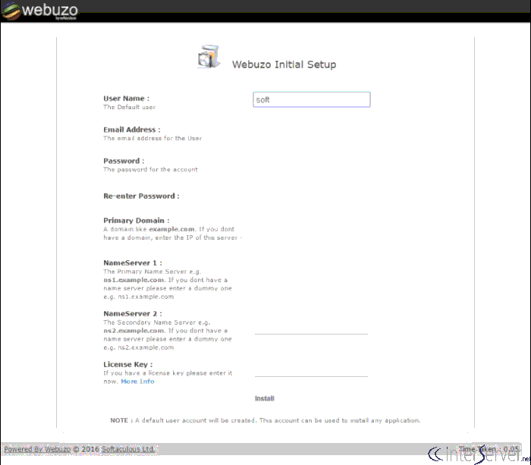The height and width of the screenshot is (465, 531).
Task: Click the Email Address label
Action: [x=132, y=130]
